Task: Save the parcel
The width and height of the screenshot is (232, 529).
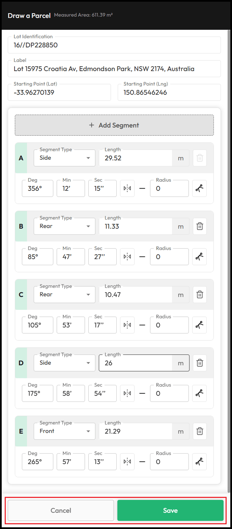Action: [x=170, y=510]
